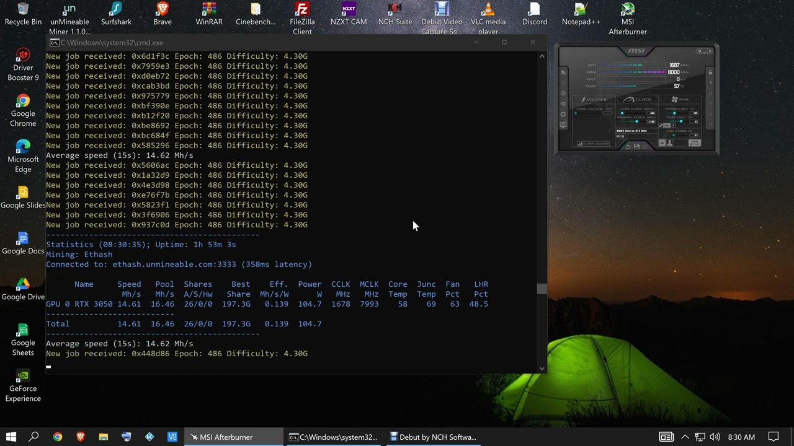Screen dimensions: 794x446
Task: Open Afterburner settings gear icon
Action: point(563,114)
